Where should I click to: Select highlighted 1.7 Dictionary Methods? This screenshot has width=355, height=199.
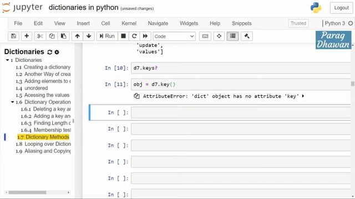43,137
